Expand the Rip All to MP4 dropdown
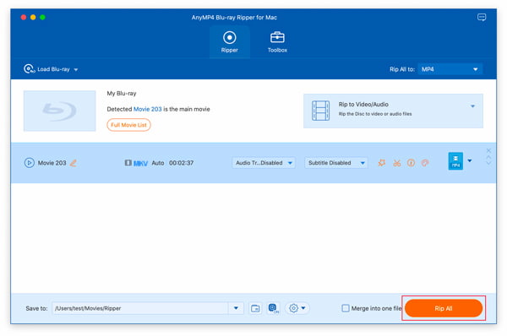This screenshot has height=336, width=507. (450, 69)
